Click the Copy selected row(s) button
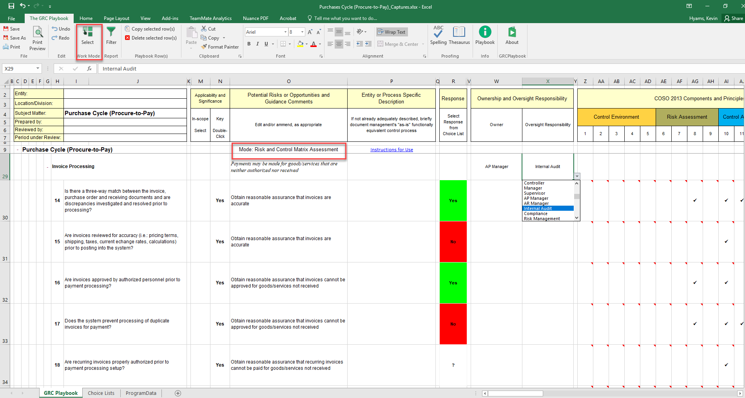The height and width of the screenshot is (398, 745). (150, 29)
